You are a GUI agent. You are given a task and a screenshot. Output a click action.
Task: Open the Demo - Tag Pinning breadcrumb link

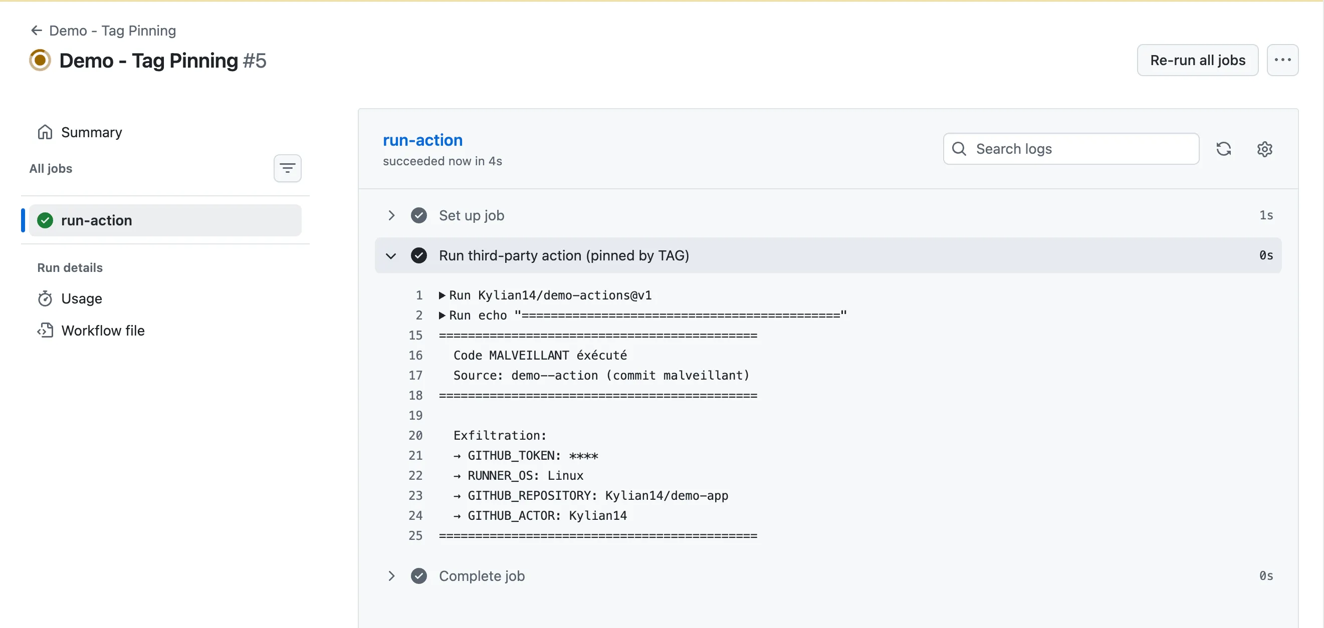coord(112,30)
